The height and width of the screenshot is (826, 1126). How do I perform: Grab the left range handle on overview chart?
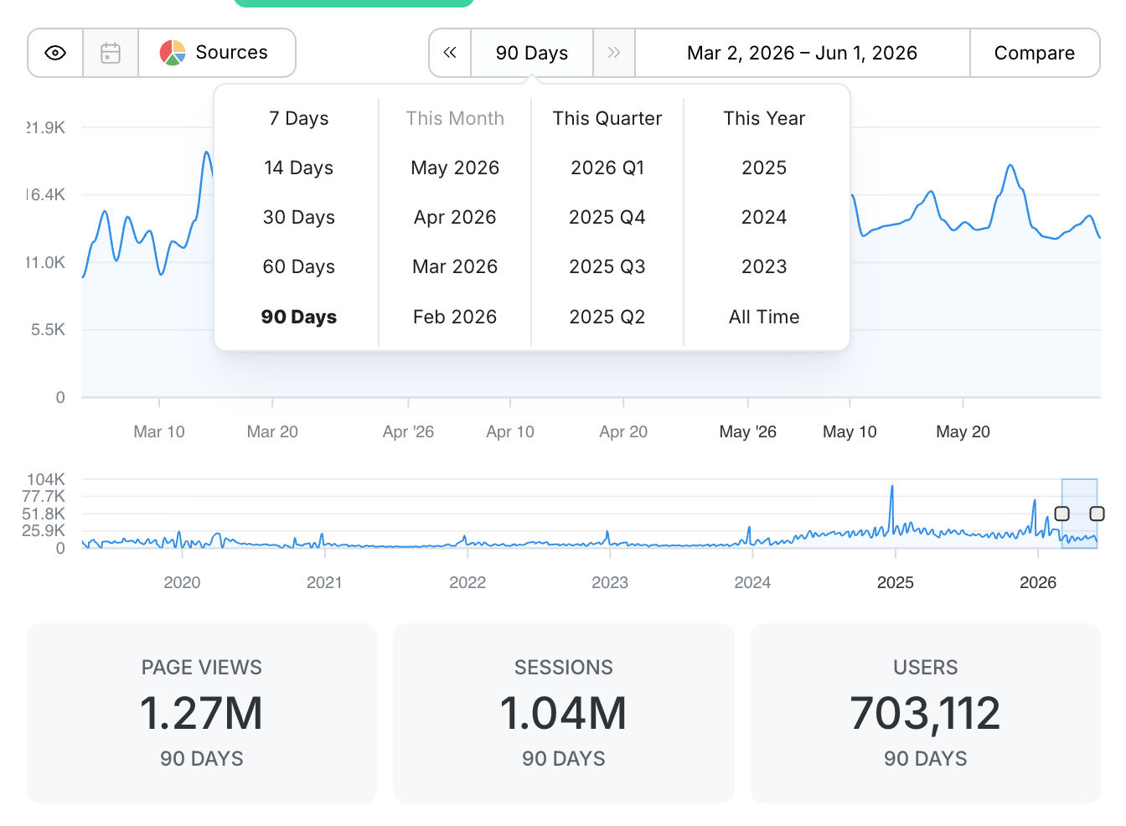pyautogui.click(x=1061, y=514)
